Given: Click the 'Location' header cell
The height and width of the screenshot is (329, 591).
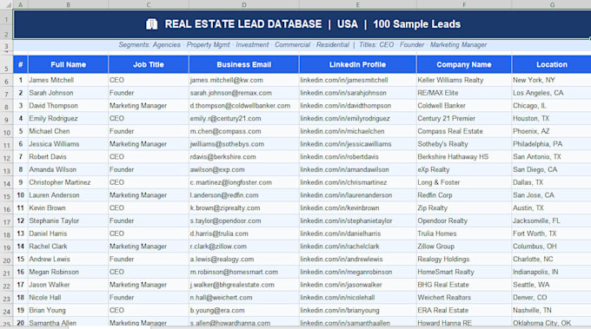Looking at the screenshot, I should [551, 64].
